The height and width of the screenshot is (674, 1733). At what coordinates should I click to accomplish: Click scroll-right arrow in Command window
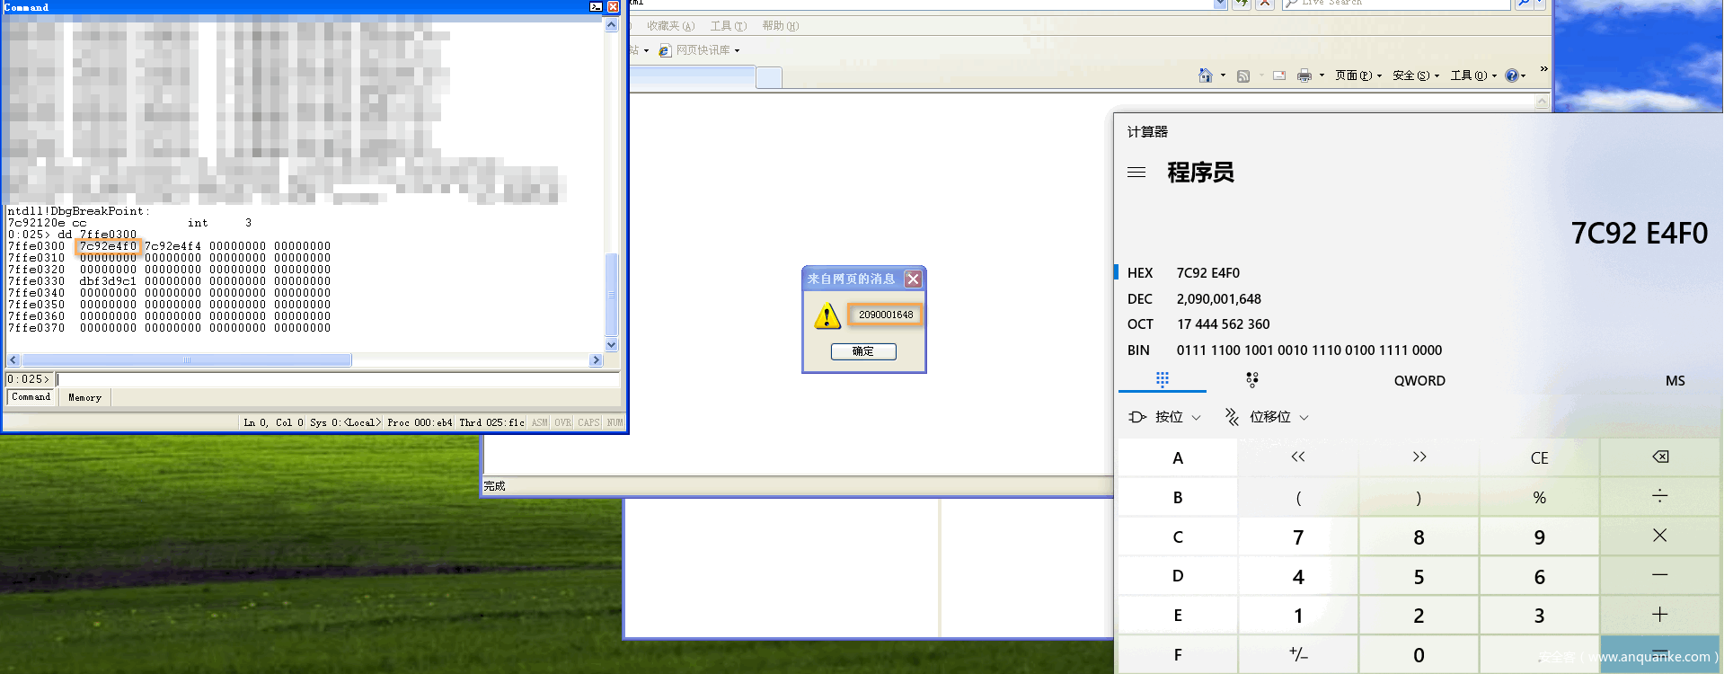click(x=596, y=360)
